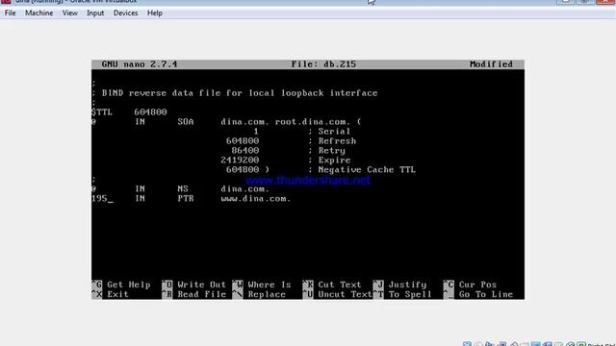Image resolution: width=616 pixels, height=346 pixels.
Task: Click the 604800 value beside Negative Cache TTL
Action: (243, 170)
